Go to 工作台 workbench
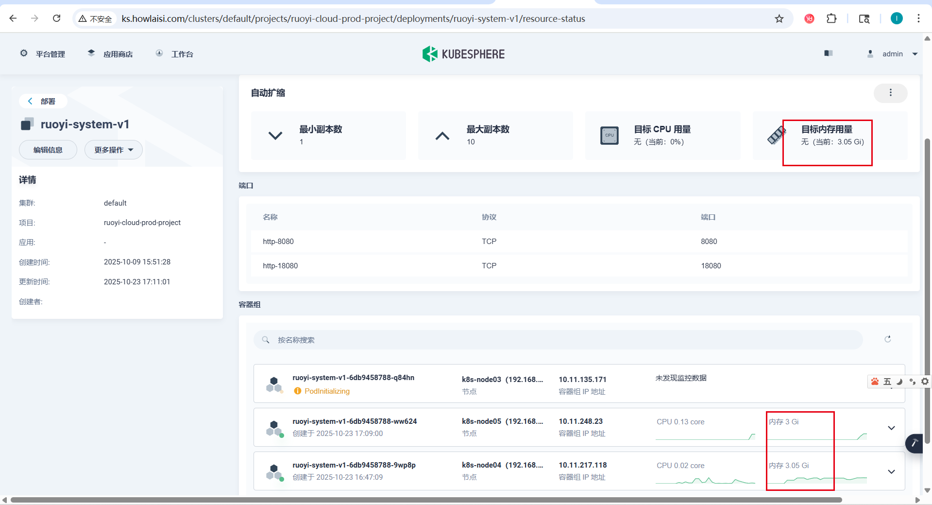932x505 pixels. coord(174,54)
